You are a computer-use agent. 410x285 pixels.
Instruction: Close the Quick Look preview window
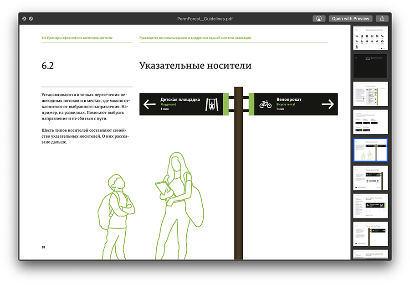[24, 19]
